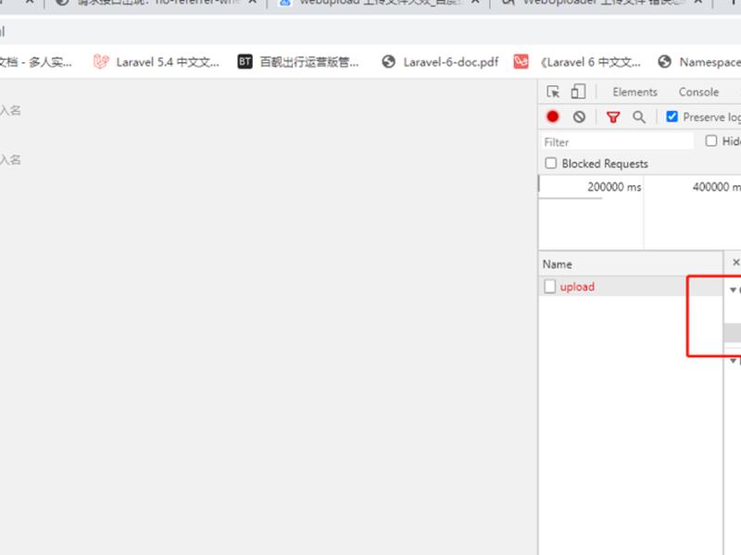Stop recording network log red button

(552, 117)
